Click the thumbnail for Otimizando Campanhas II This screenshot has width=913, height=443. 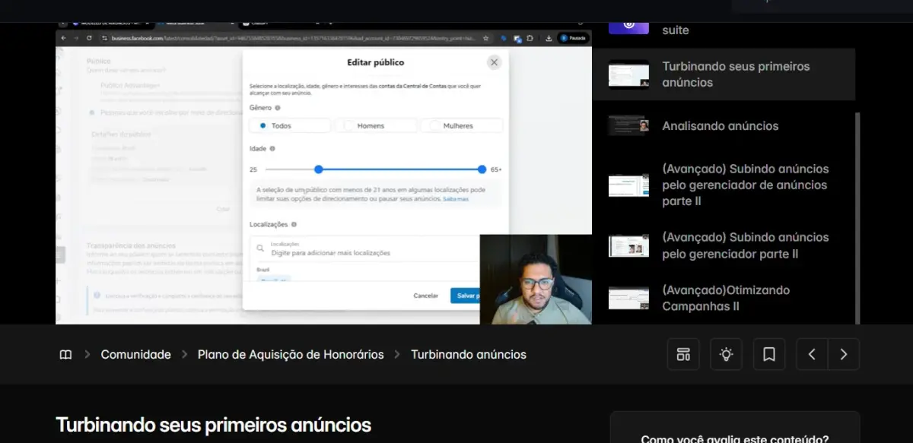(x=628, y=298)
